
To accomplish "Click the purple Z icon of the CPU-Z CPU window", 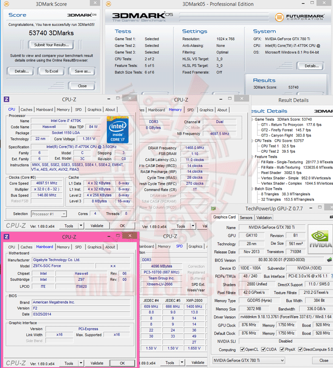I will click(6, 99).
